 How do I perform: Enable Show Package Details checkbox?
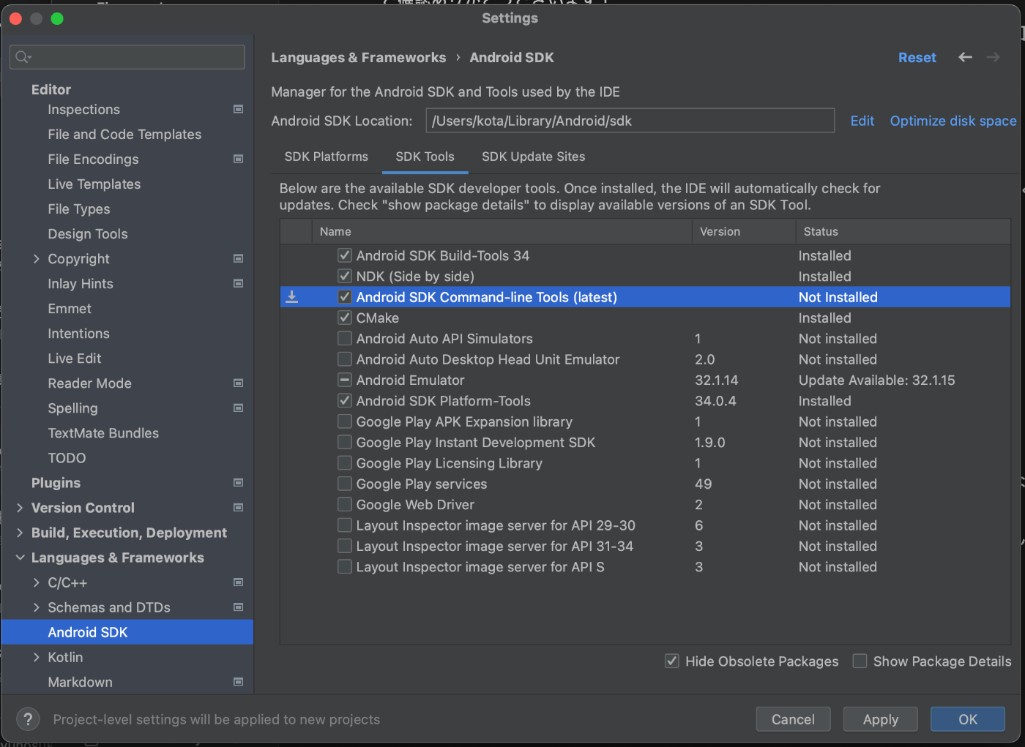(x=860, y=661)
